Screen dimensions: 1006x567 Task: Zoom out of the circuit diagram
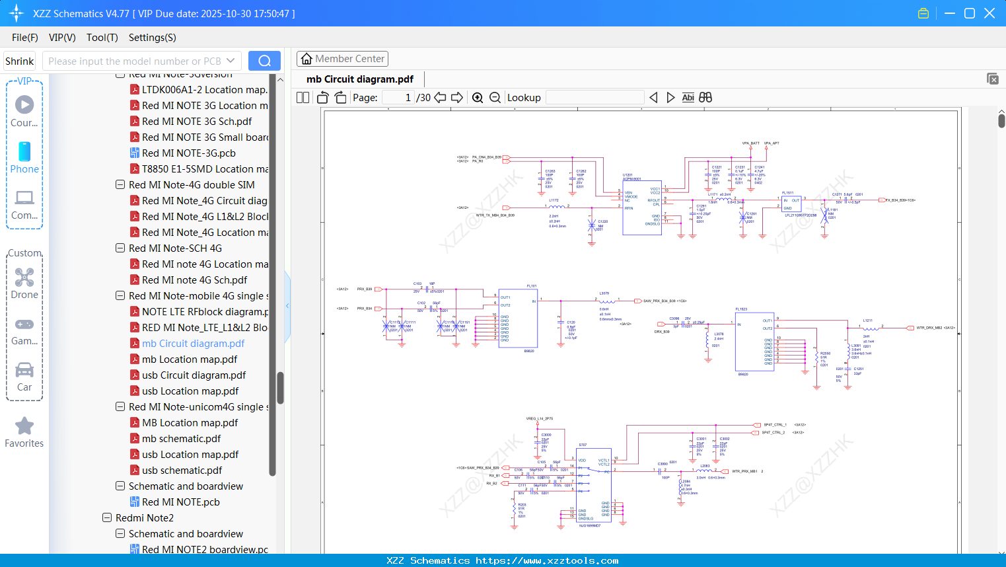(x=495, y=97)
